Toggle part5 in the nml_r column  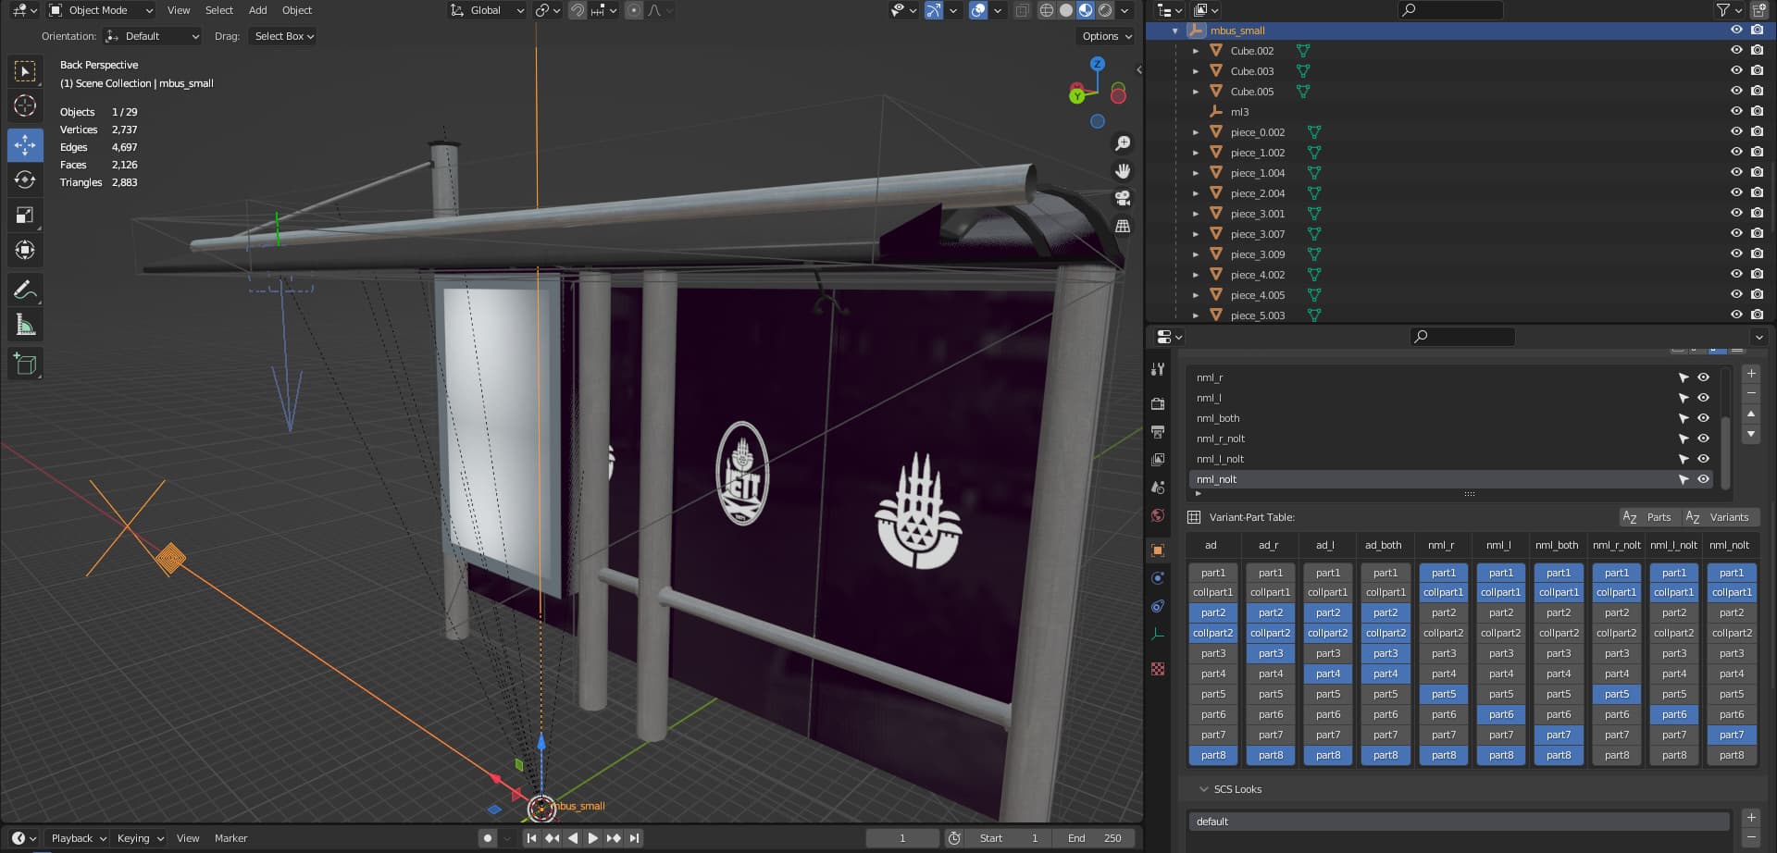(1443, 694)
